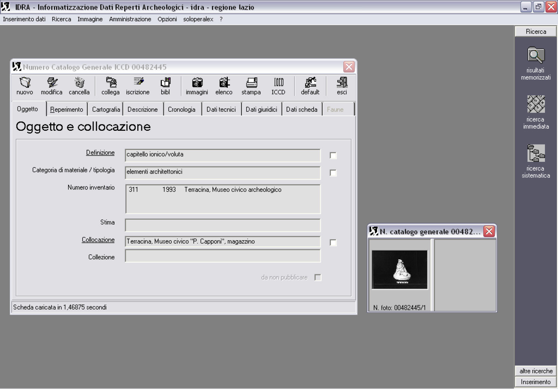The image size is (558, 389).
Task: Toggle da non pubblicare checkbox
Action: pos(318,277)
